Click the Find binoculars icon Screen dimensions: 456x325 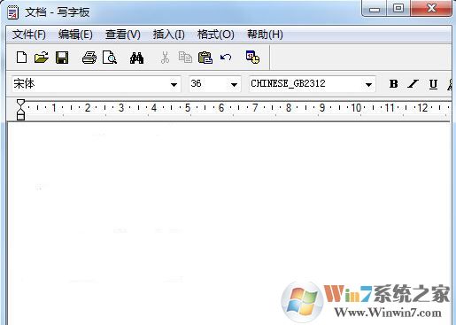(136, 58)
